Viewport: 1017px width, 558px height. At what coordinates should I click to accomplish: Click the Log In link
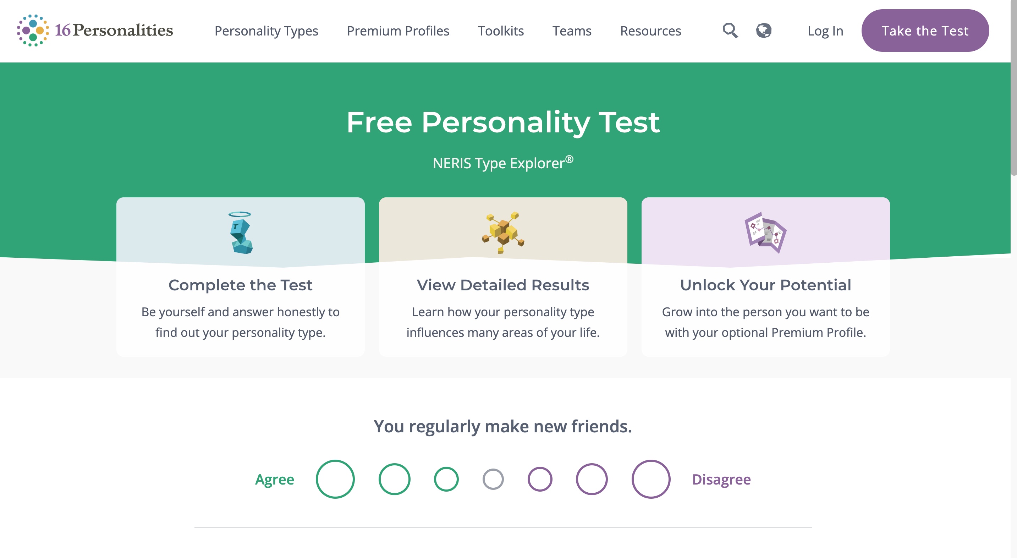(x=825, y=31)
